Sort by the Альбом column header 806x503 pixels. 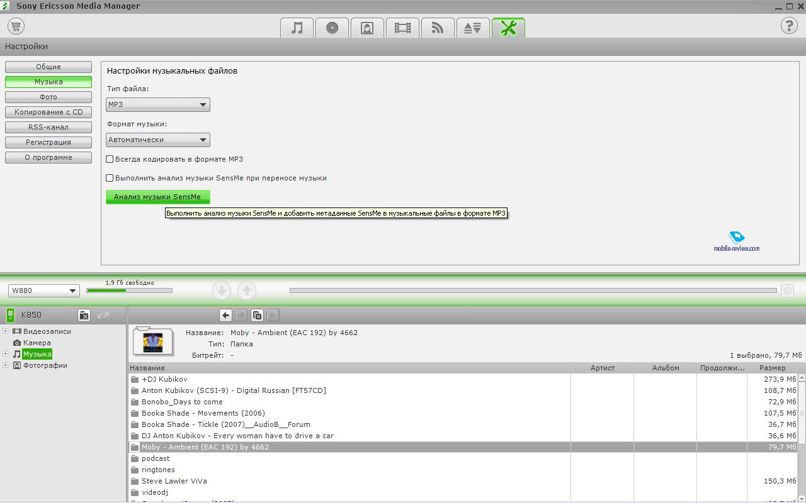point(666,368)
